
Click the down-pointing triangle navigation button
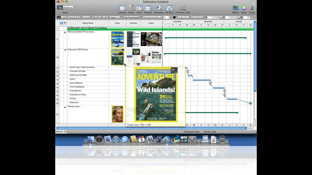click(x=102, y=17)
